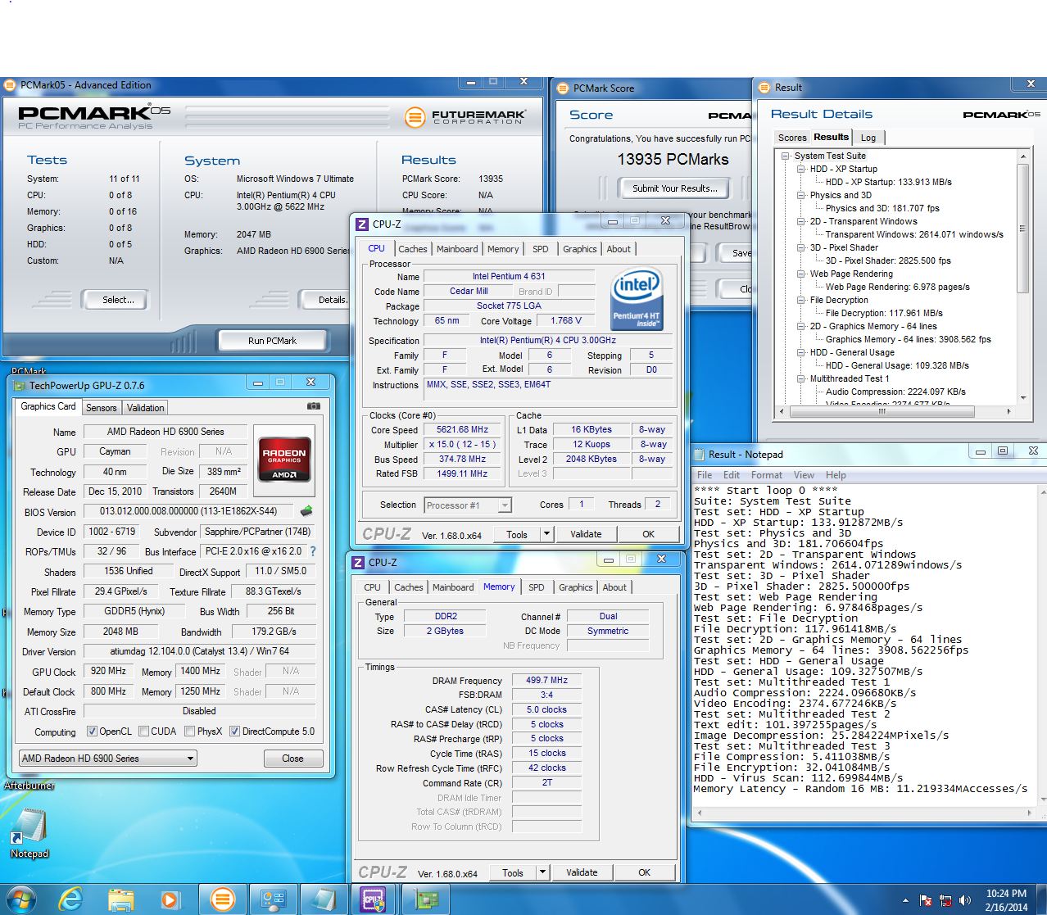Open the SPD tab in the CPU-Z memory window
The width and height of the screenshot is (1047, 915).
click(x=537, y=587)
